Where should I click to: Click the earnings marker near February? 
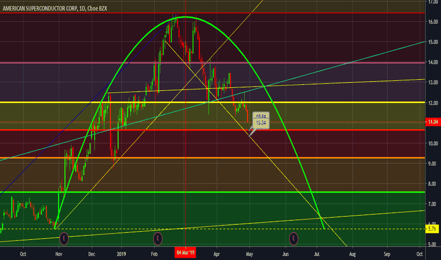(x=158, y=239)
